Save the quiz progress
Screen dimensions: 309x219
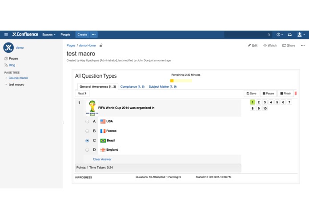click(252, 94)
